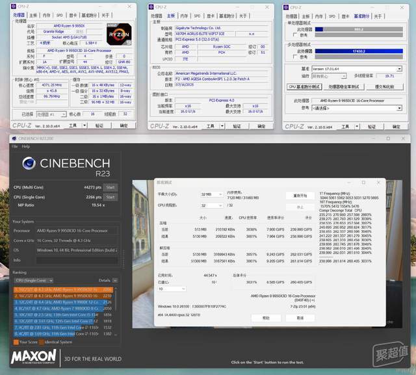Open CPU threads 32 dropdown in 7-Zip
This screenshot has width=416, height=375.
pyautogui.click(x=211, y=205)
